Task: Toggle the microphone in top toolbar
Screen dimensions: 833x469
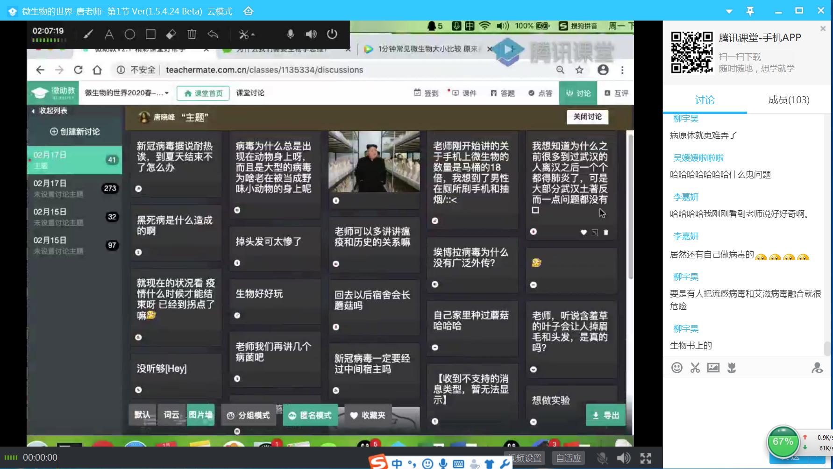Action: (x=290, y=34)
